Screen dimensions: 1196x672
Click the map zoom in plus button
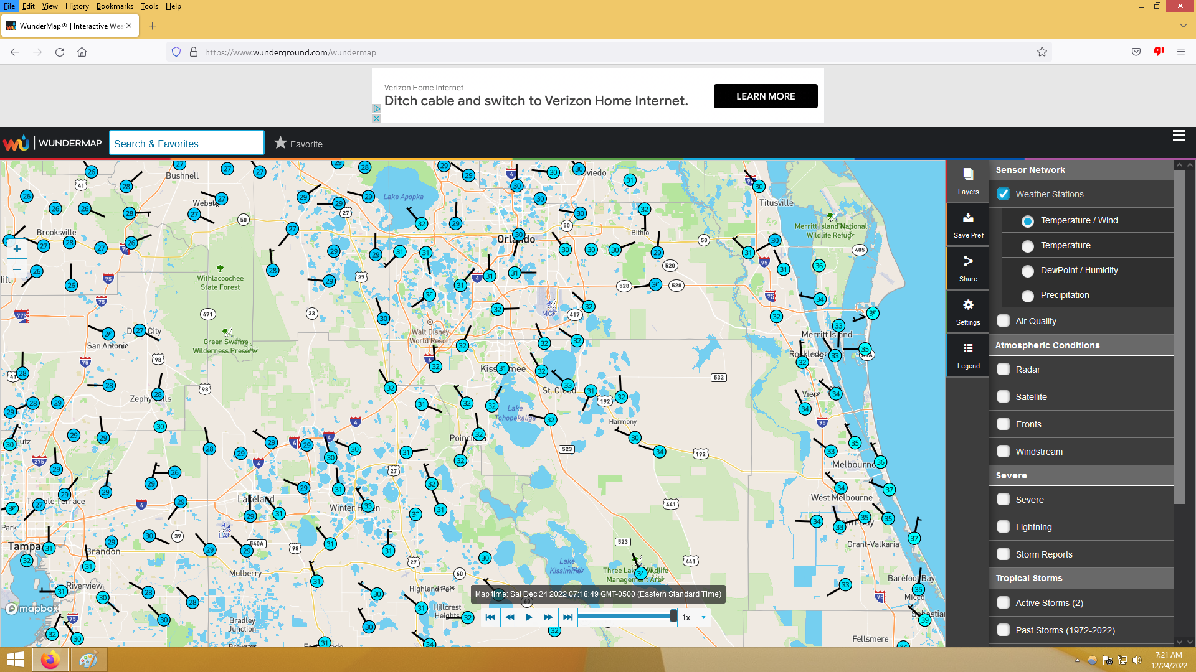(17, 249)
